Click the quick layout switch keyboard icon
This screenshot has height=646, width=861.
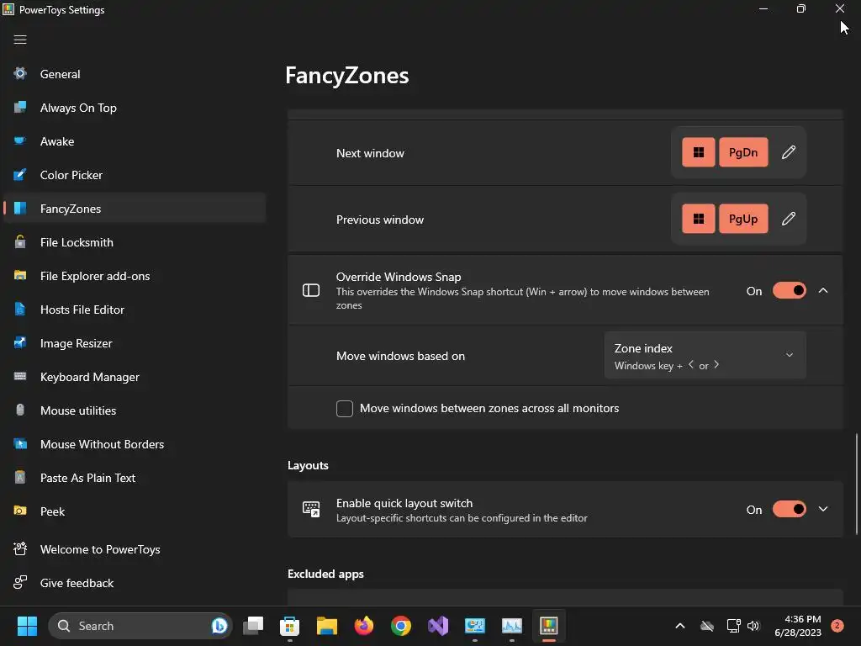coord(311,509)
